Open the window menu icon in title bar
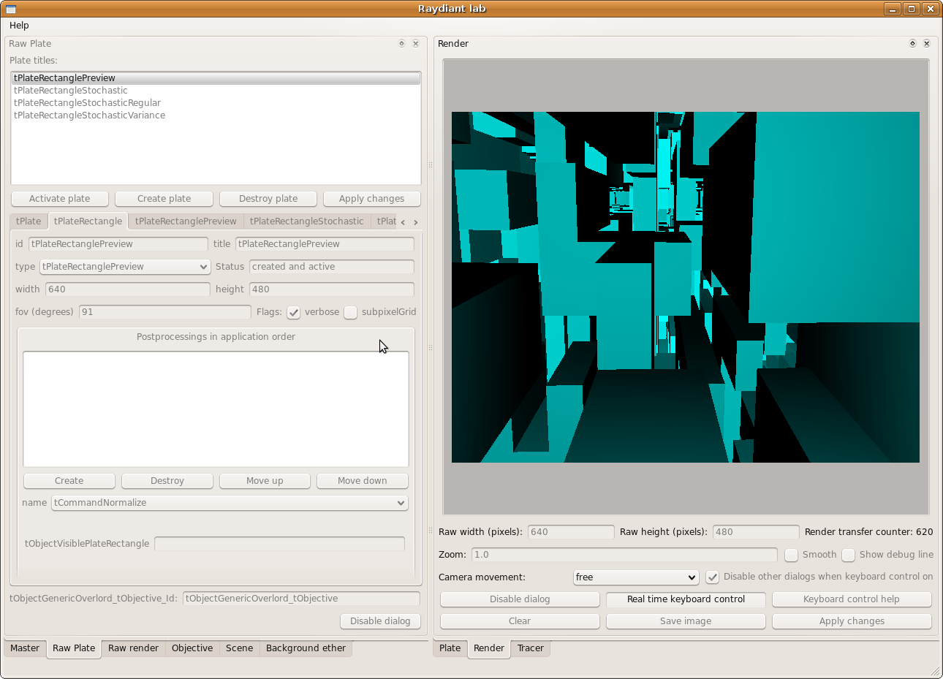Image resolution: width=943 pixels, height=679 pixels. [x=11, y=9]
